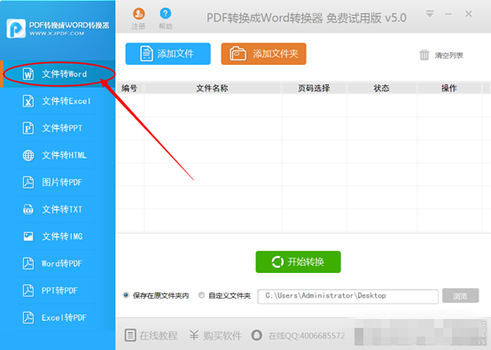
Task: Click the Excel转PDF document icon
Action: point(28,317)
